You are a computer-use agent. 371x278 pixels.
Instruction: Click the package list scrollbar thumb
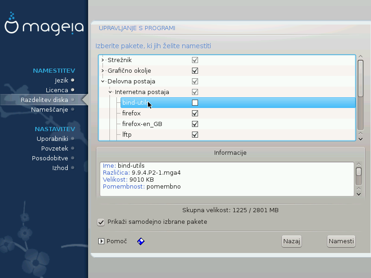(360, 78)
